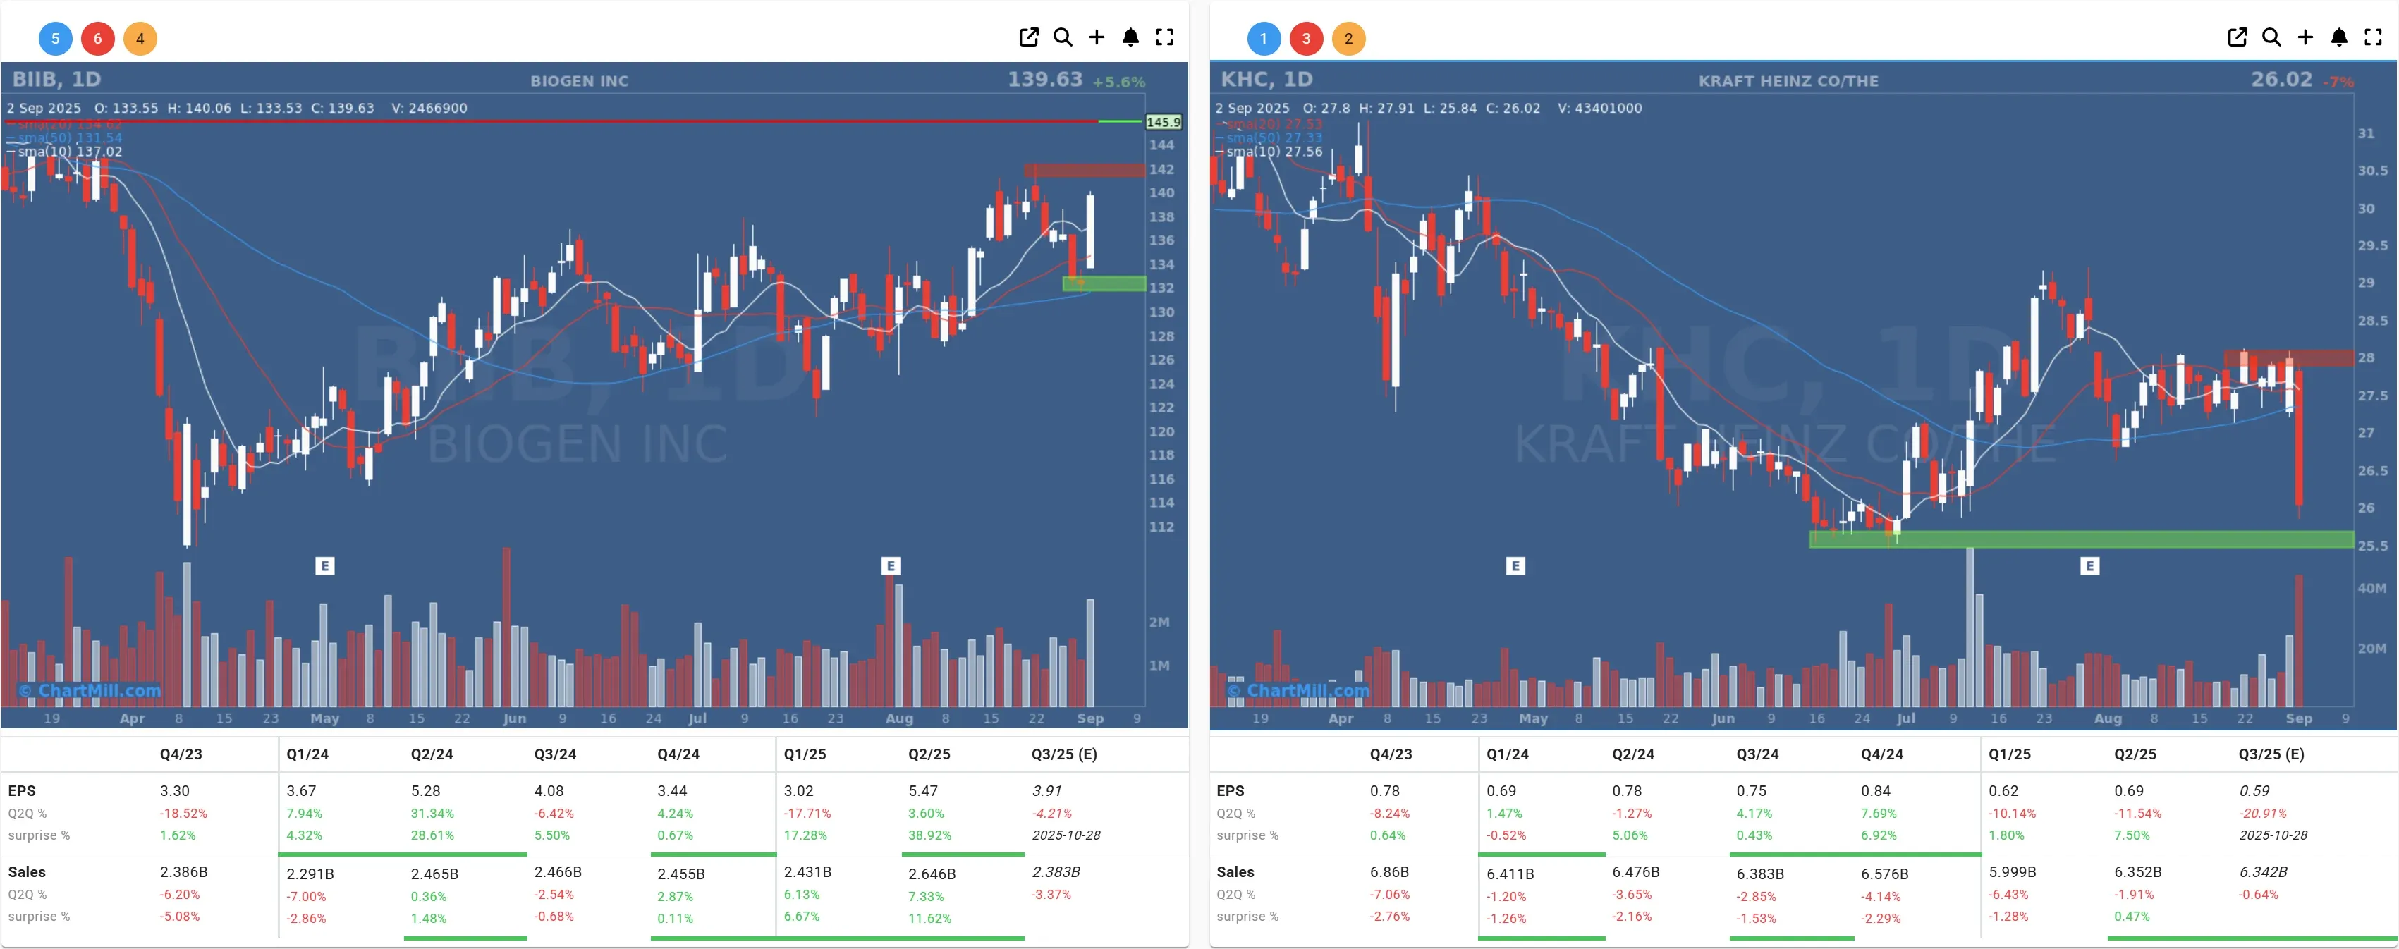Screen dimensions: 2399x949
Task: Click the search magnifier on KHC card
Action: pos(2271,37)
